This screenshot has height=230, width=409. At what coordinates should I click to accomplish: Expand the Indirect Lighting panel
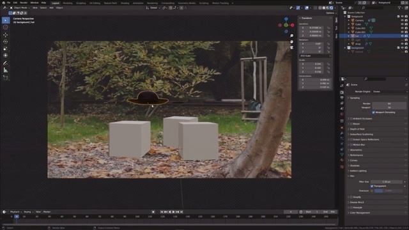(358, 171)
